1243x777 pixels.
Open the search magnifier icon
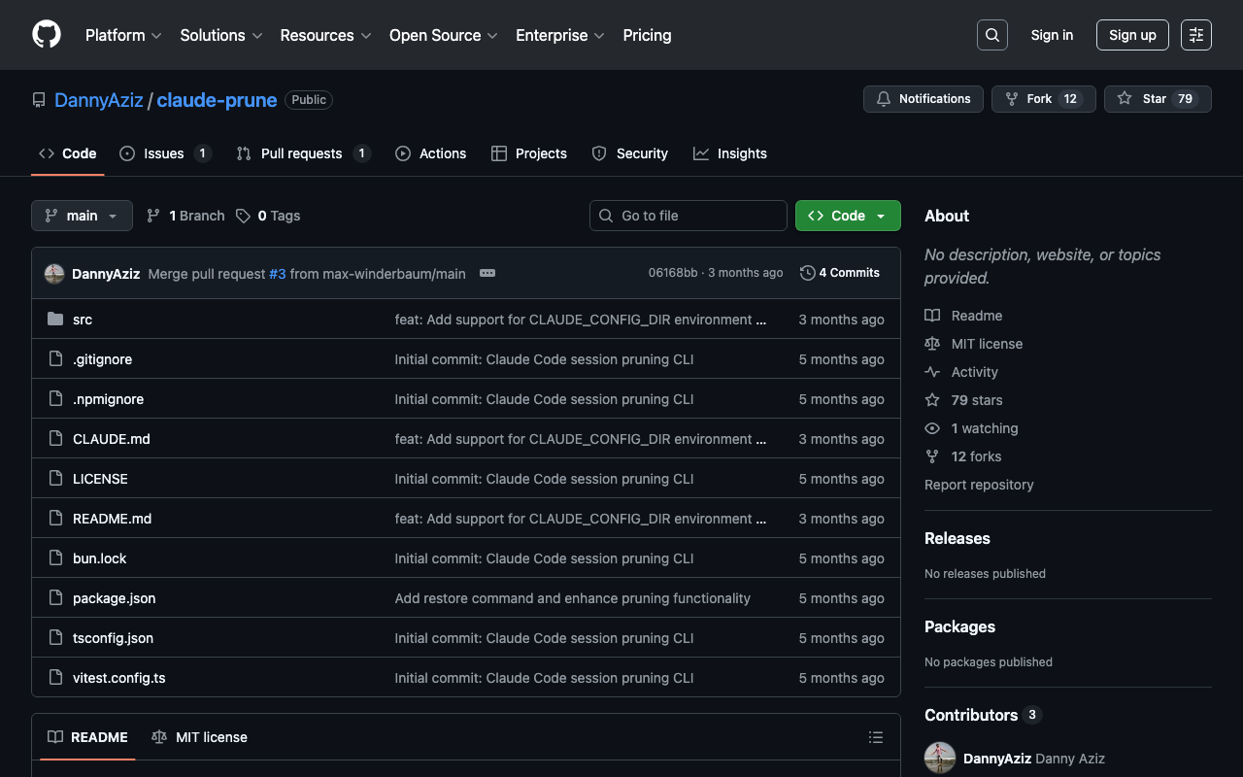point(991,35)
